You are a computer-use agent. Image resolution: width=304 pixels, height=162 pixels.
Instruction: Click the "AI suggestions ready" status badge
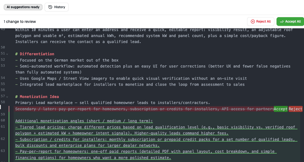pos(23,7)
